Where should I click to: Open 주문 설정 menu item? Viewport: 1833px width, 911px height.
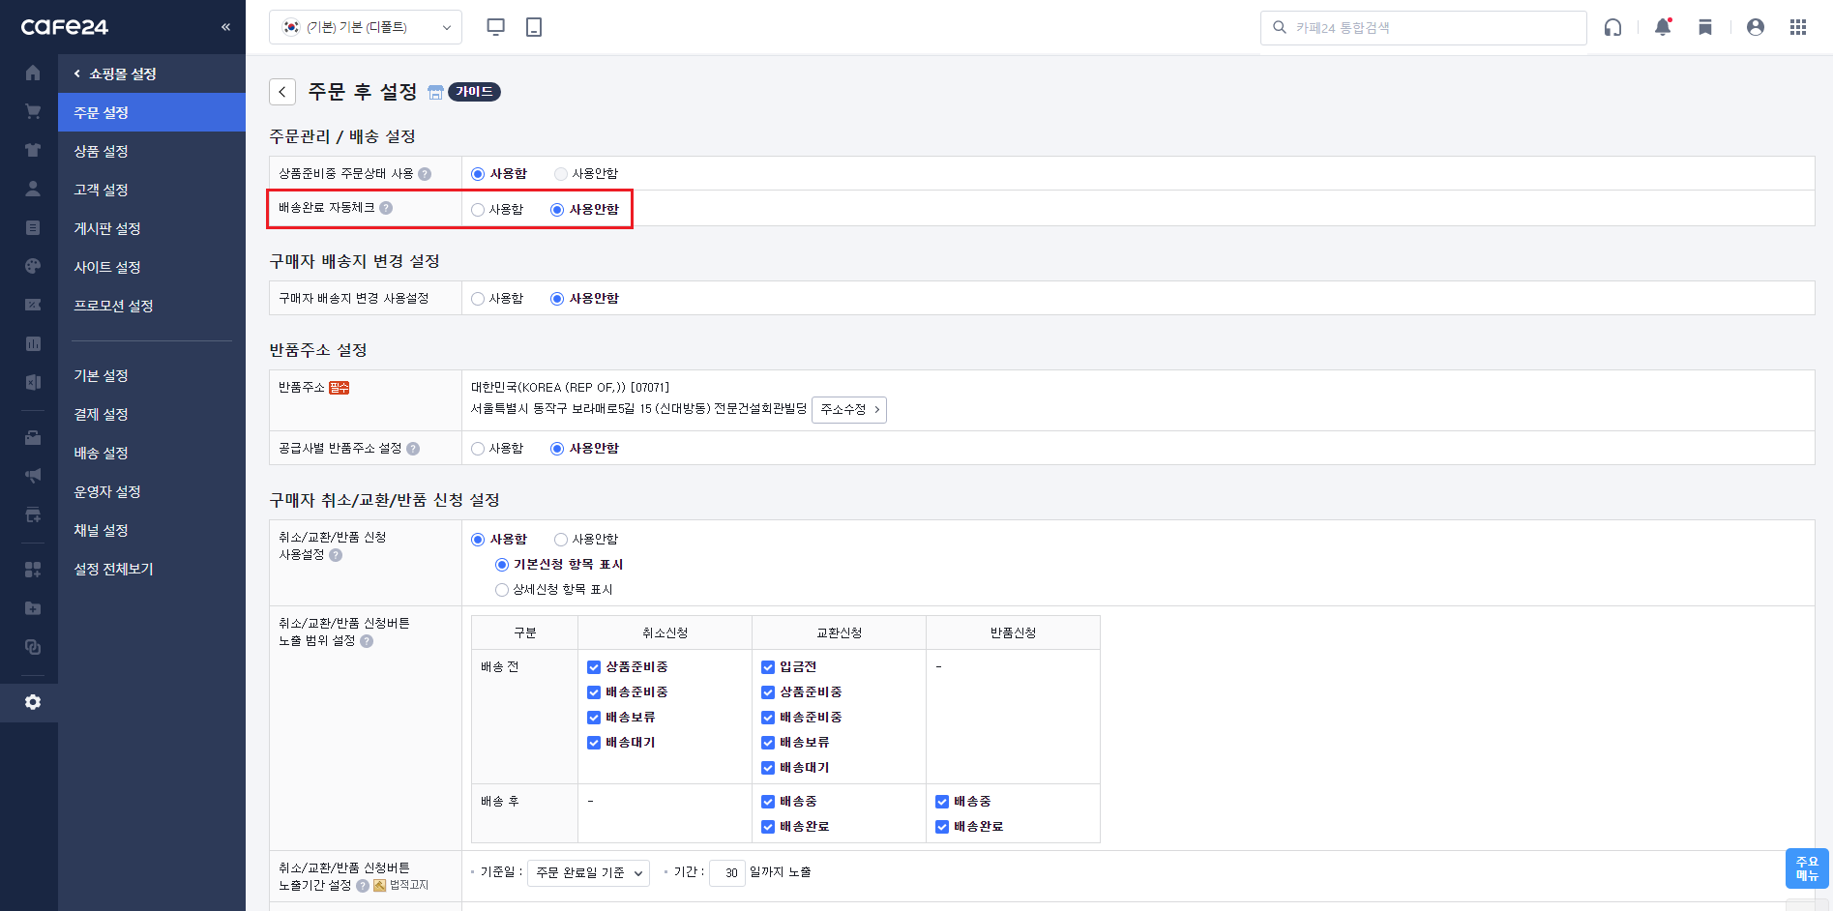(x=152, y=112)
